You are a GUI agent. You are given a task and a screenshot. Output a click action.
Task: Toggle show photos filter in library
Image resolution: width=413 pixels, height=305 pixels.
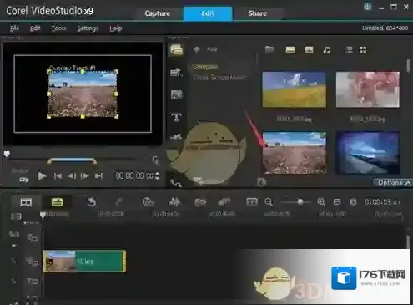(309, 50)
